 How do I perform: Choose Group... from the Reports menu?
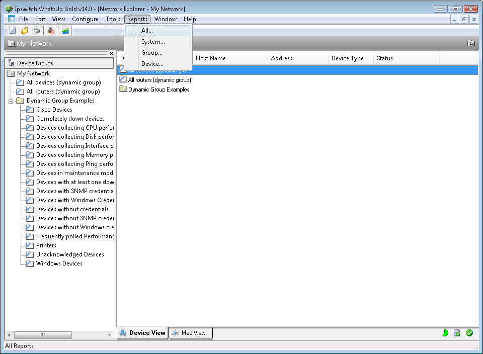158,53
